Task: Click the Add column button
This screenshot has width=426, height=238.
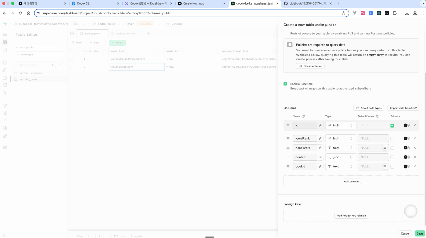Action: pos(351,181)
